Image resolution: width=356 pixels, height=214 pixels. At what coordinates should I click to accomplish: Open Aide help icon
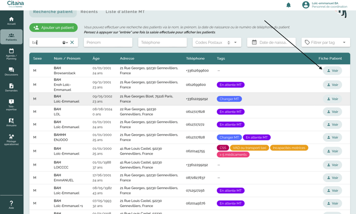pos(11,204)
